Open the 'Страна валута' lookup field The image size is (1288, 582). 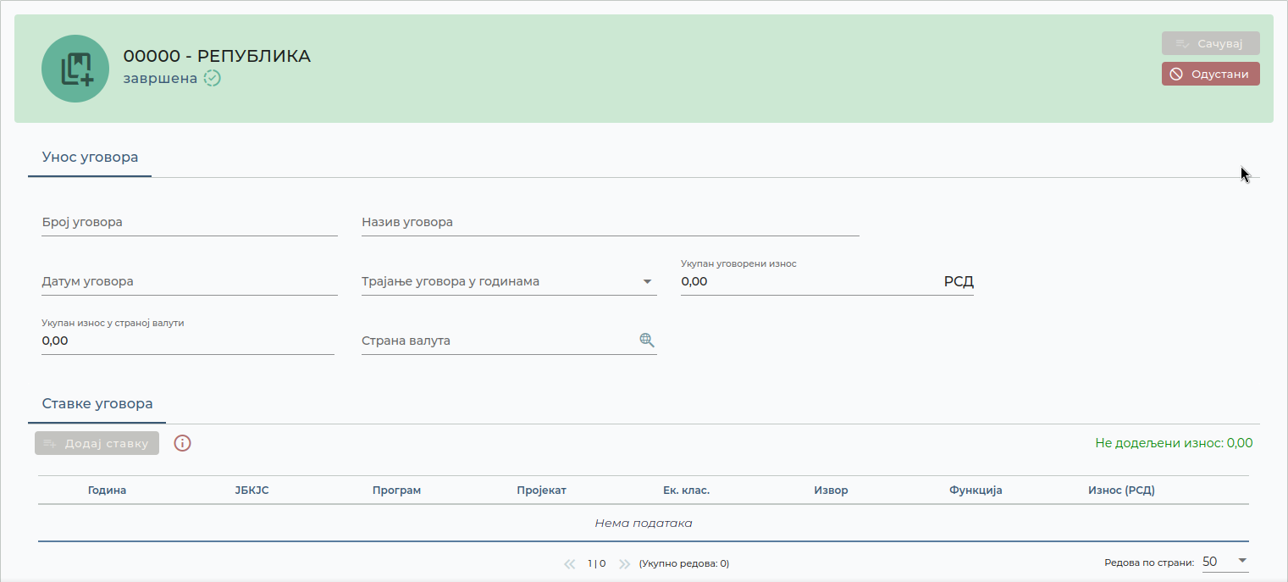tap(509, 341)
